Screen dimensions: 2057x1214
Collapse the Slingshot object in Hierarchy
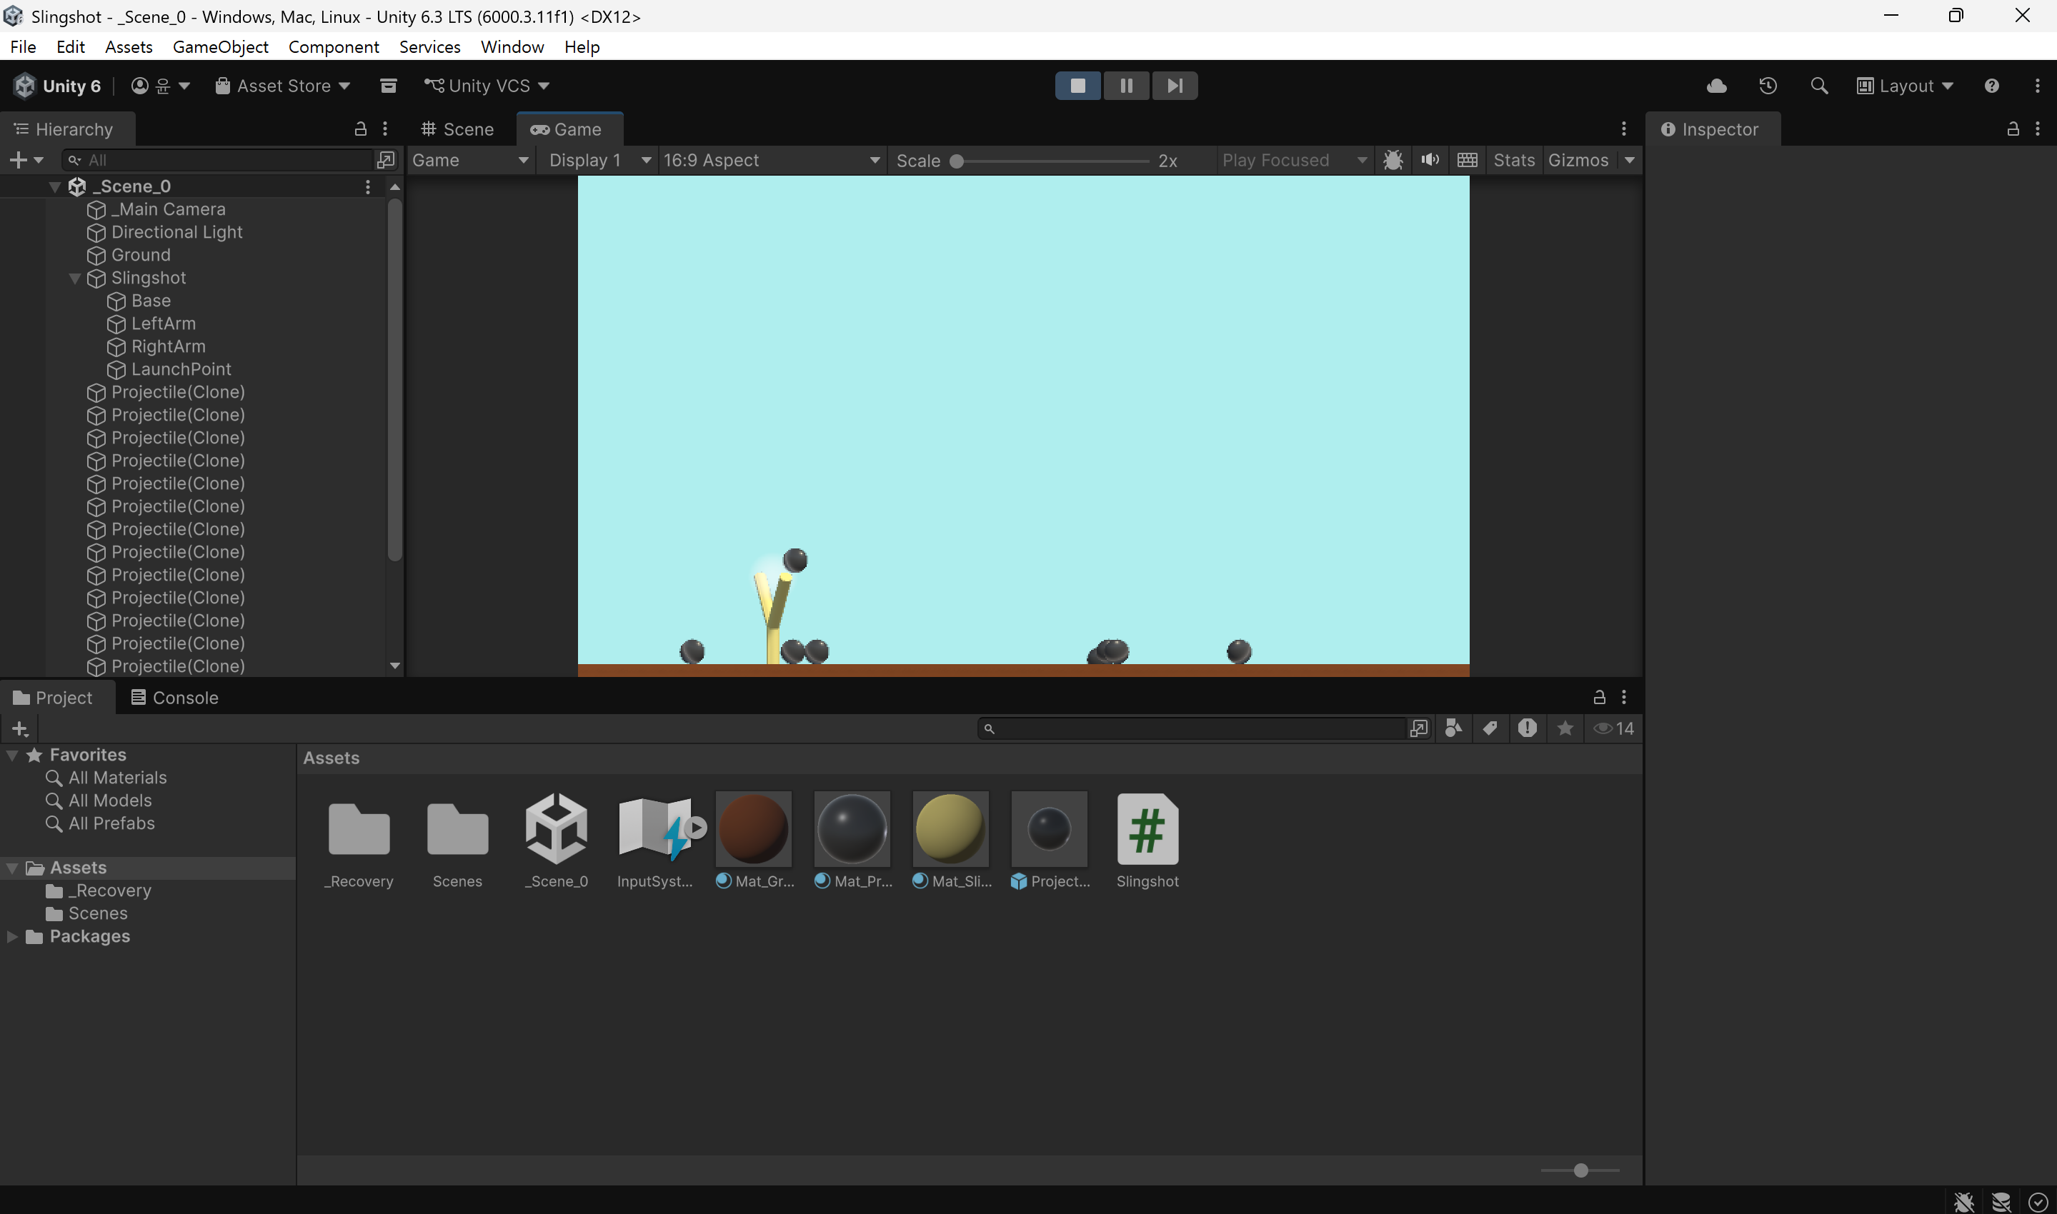(74, 278)
